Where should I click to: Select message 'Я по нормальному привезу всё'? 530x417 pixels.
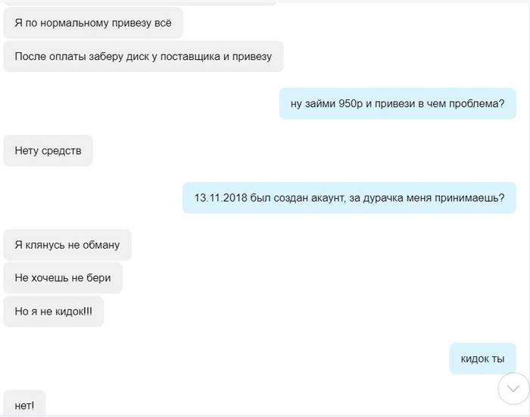[93, 23]
